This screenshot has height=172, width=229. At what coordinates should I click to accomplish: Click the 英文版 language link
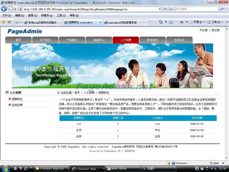point(215,30)
